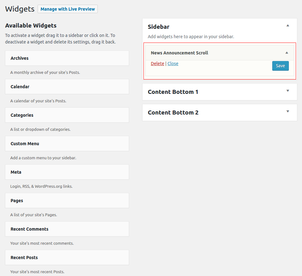Click the Save button
Viewport: 302px width, 276px height.
click(280, 66)
